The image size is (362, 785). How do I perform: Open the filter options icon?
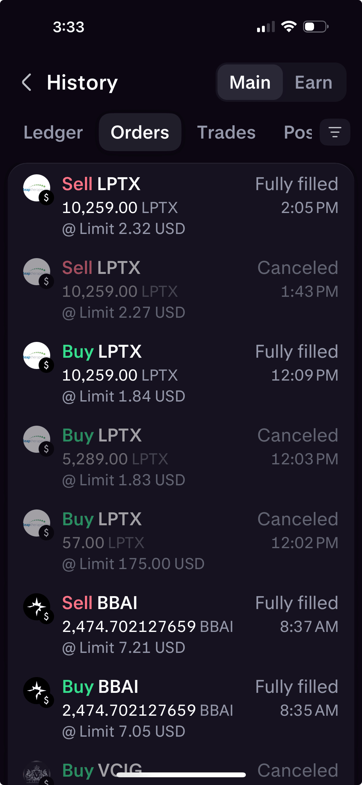click(335, 132)
